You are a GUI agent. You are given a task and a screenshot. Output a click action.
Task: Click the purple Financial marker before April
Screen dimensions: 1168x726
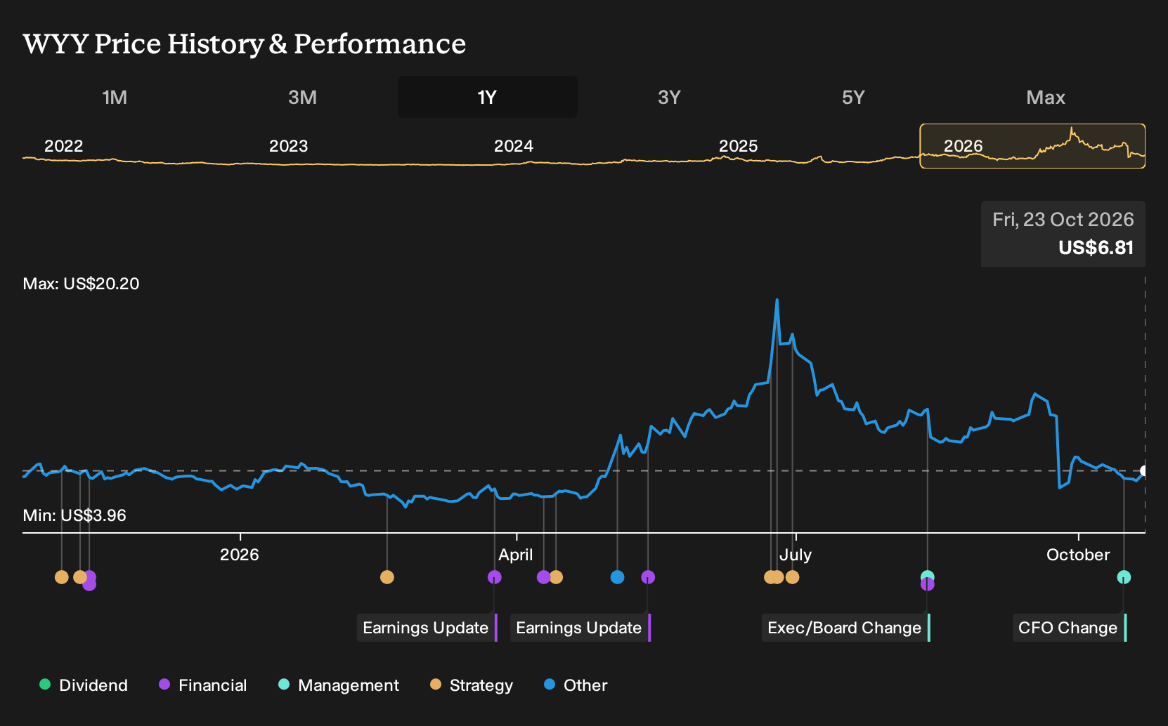click(x=494, y=577)
